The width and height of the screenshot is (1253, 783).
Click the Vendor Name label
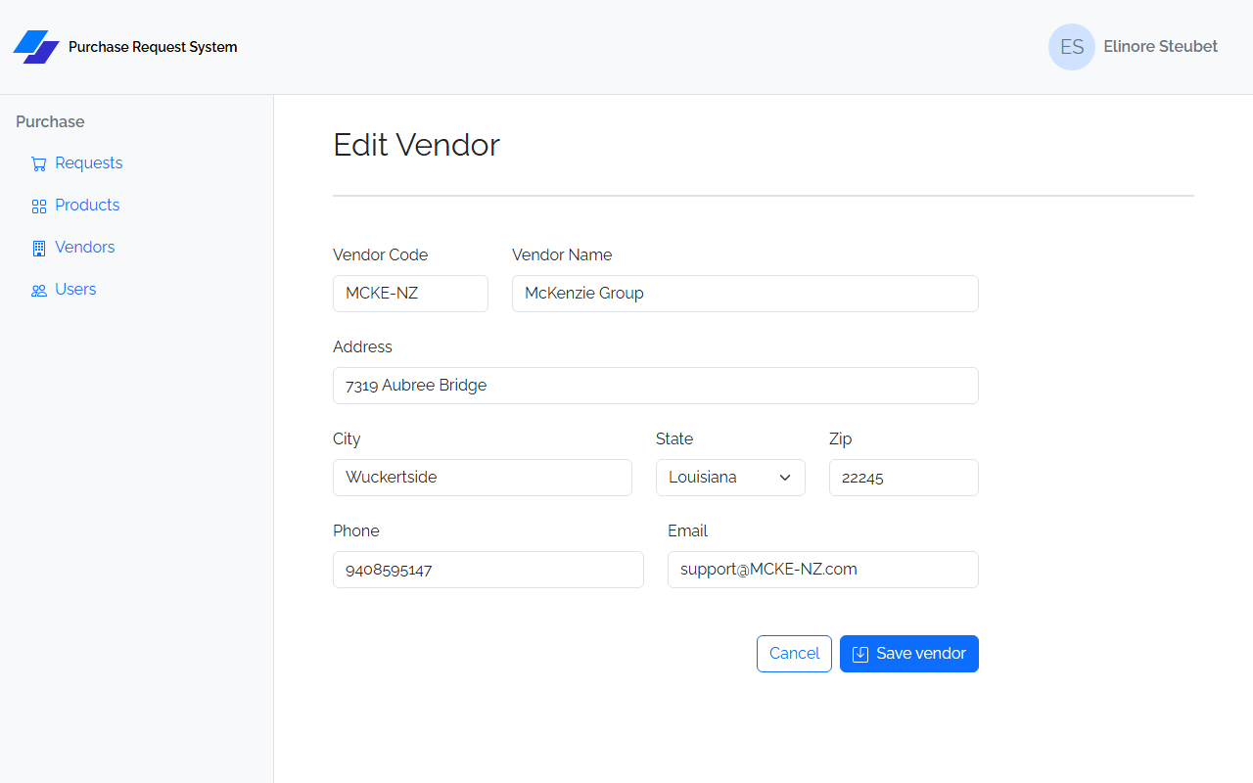[x=562, y=254]
